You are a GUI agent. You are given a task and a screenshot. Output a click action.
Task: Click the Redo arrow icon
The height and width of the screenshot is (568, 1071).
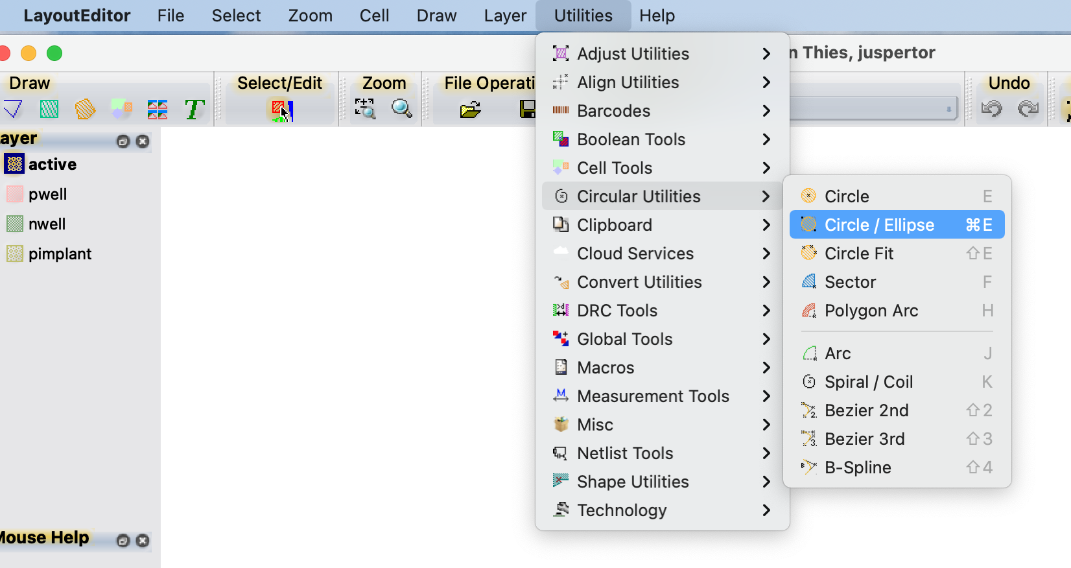(1028, 108)
